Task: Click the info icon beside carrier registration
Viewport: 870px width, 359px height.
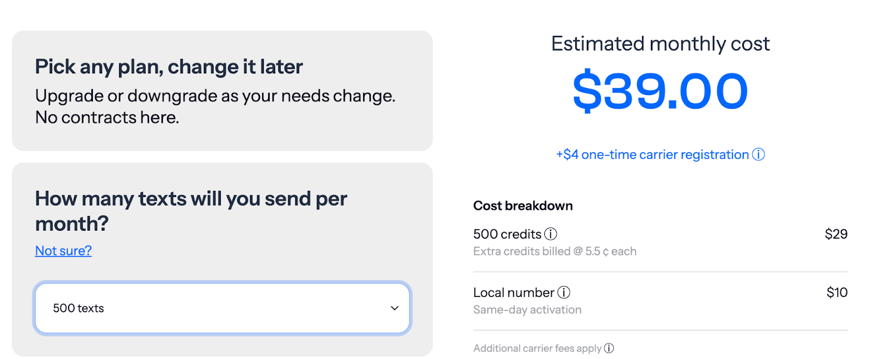Action: coord(758,154)
